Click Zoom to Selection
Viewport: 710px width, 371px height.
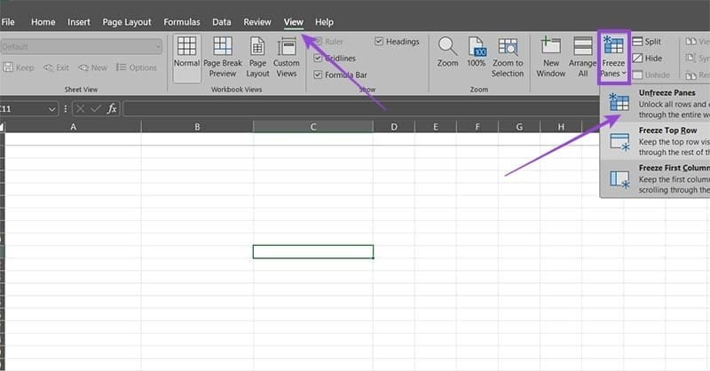pos(508,57)
